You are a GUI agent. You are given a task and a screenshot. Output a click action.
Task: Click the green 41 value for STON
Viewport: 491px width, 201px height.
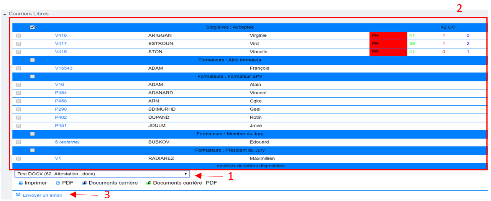click(x=412, y=52)
